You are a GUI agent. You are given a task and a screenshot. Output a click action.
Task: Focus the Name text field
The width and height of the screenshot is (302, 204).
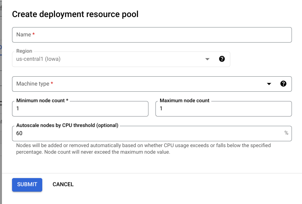coord(152,34)
